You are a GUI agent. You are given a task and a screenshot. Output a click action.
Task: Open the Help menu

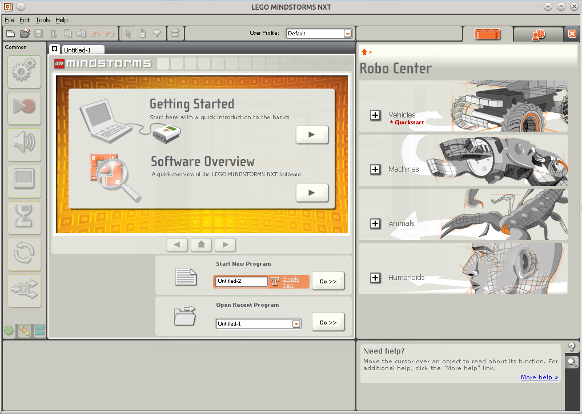pos(62,20)
